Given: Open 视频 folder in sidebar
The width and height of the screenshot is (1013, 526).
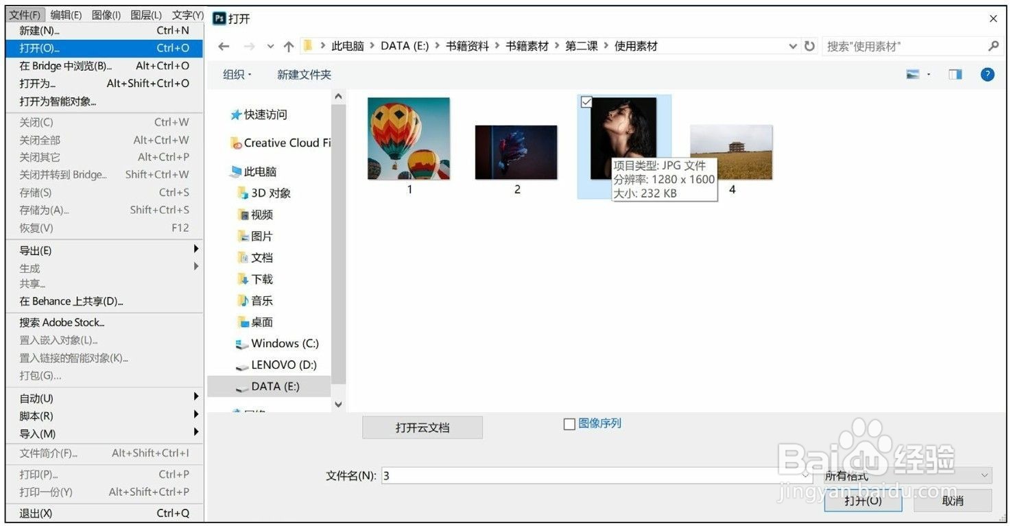Looking at the screenshot, I should point(255,215).
